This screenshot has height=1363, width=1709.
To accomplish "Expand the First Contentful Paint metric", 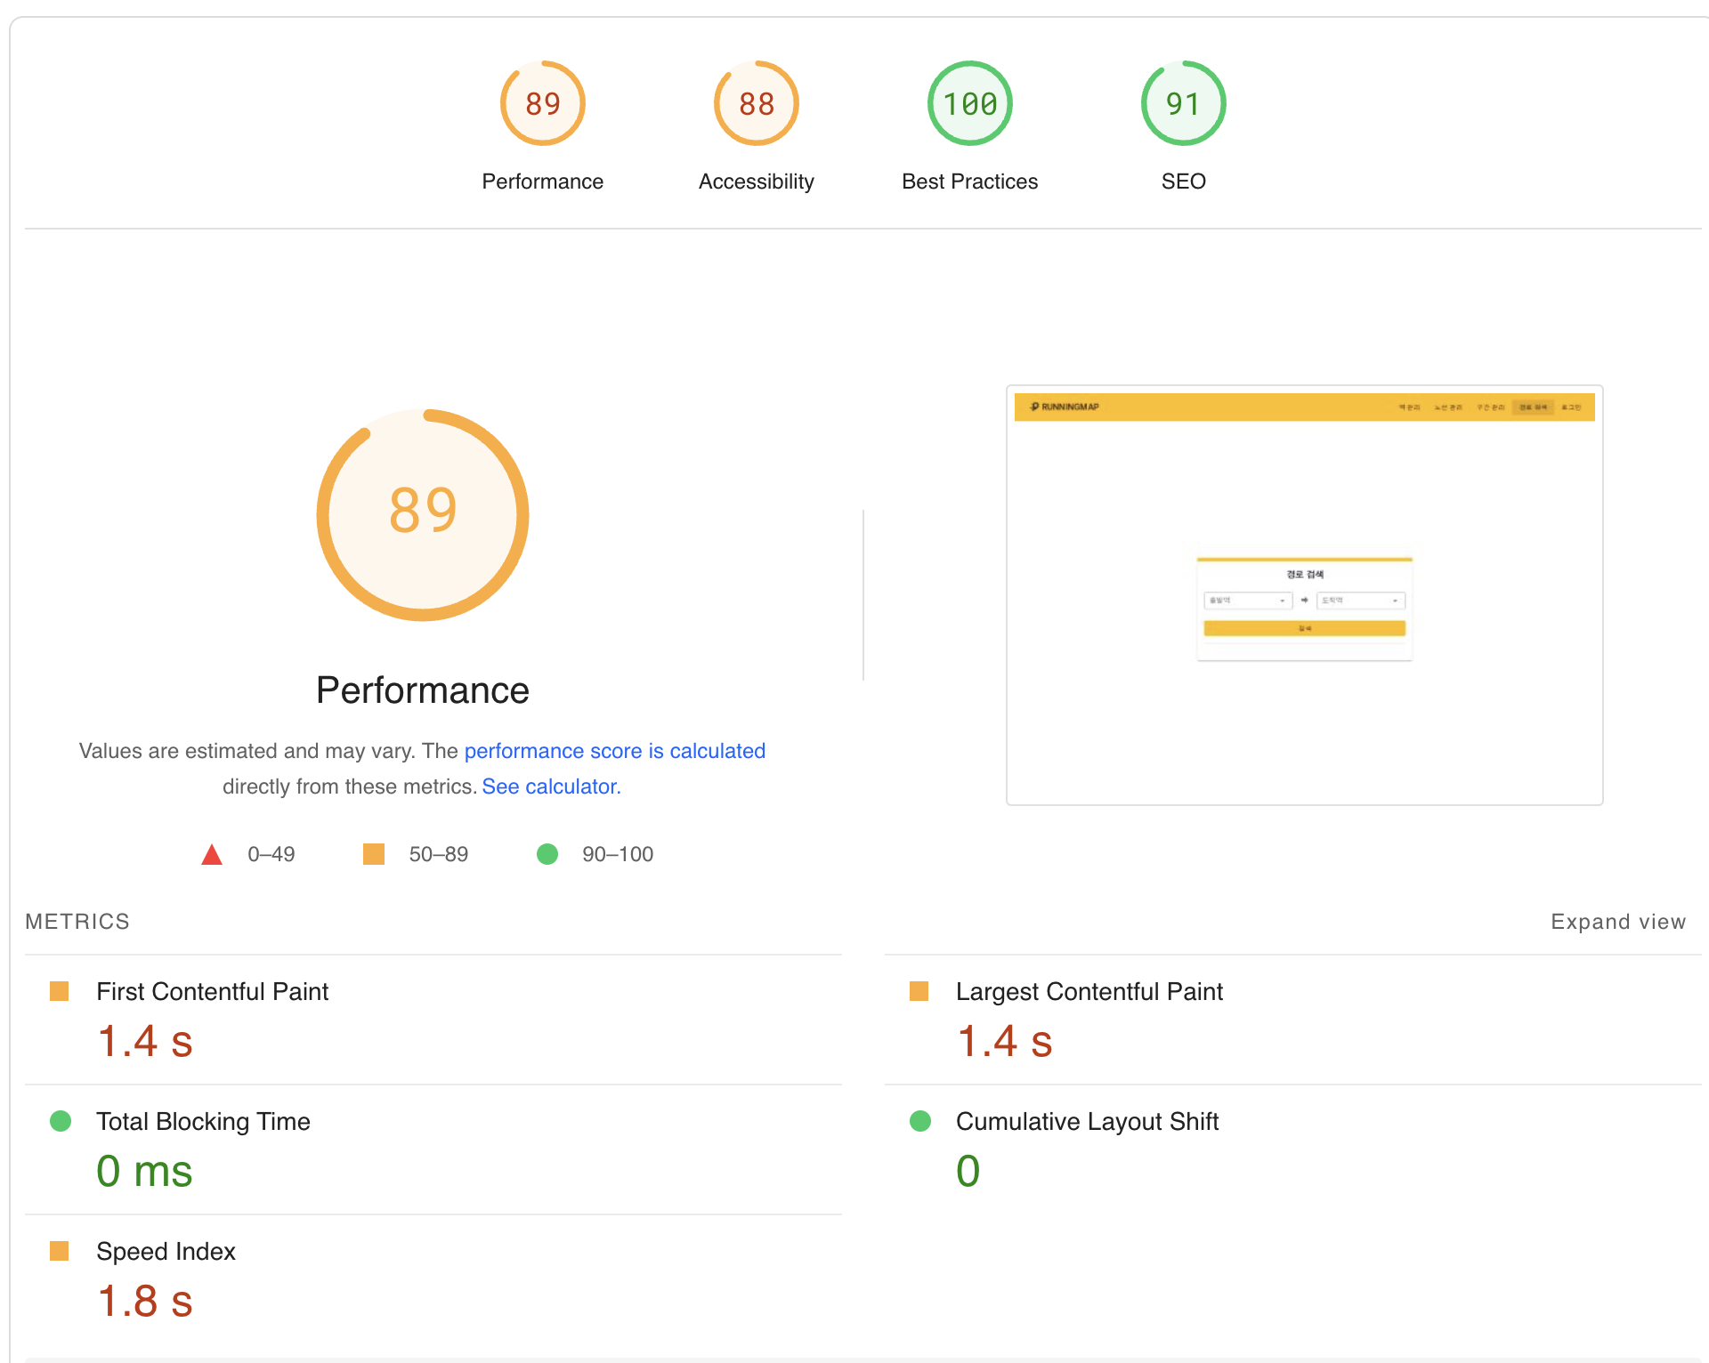I will click(x=212, y=991).
